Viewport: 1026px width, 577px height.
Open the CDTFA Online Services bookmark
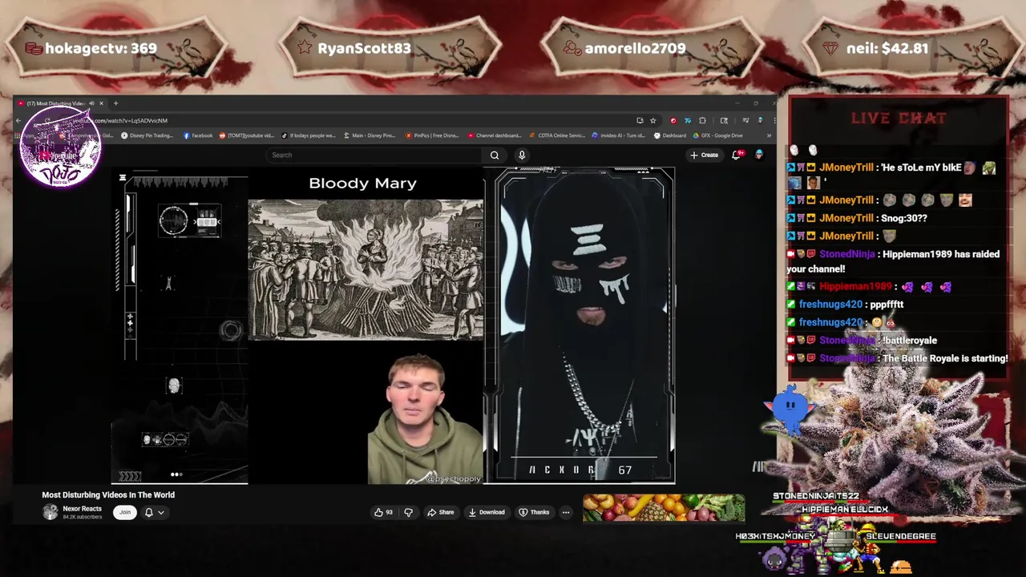pos(557,135)
